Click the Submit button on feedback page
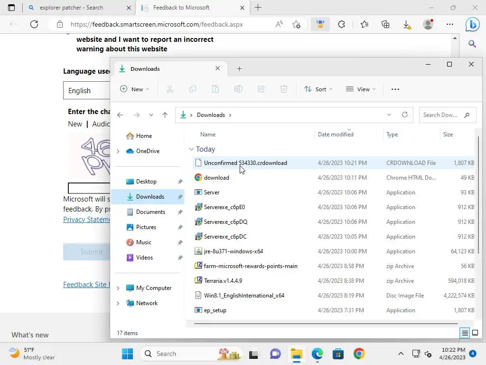This screenshot has height=365, width=486. pyautogui.click(x=86, y=252)
